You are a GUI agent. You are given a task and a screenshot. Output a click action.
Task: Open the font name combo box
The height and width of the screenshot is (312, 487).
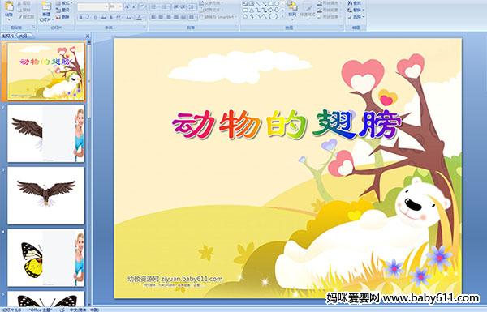pyautogui.click(x=93, y=6)
